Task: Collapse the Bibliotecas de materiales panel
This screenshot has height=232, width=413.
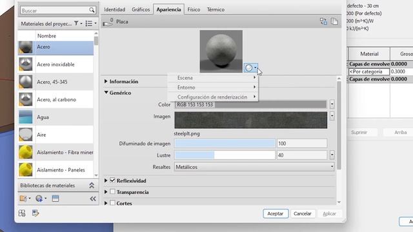Action: (92, 186)
